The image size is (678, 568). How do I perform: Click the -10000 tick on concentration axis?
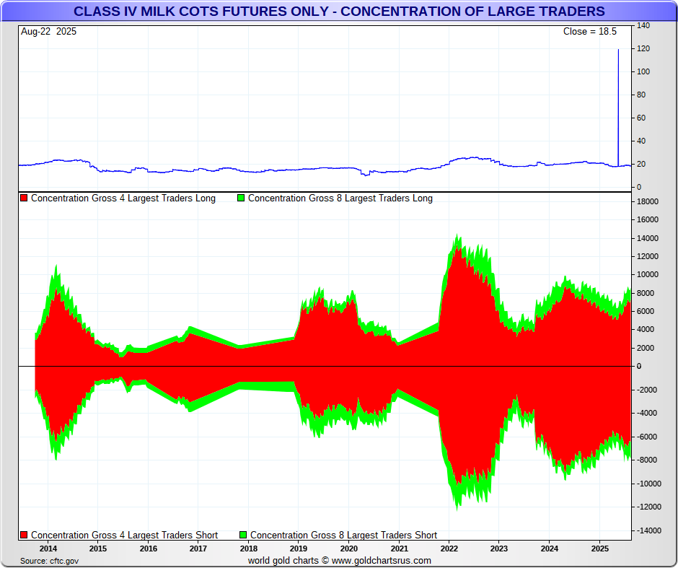click(x=648, y=484)
